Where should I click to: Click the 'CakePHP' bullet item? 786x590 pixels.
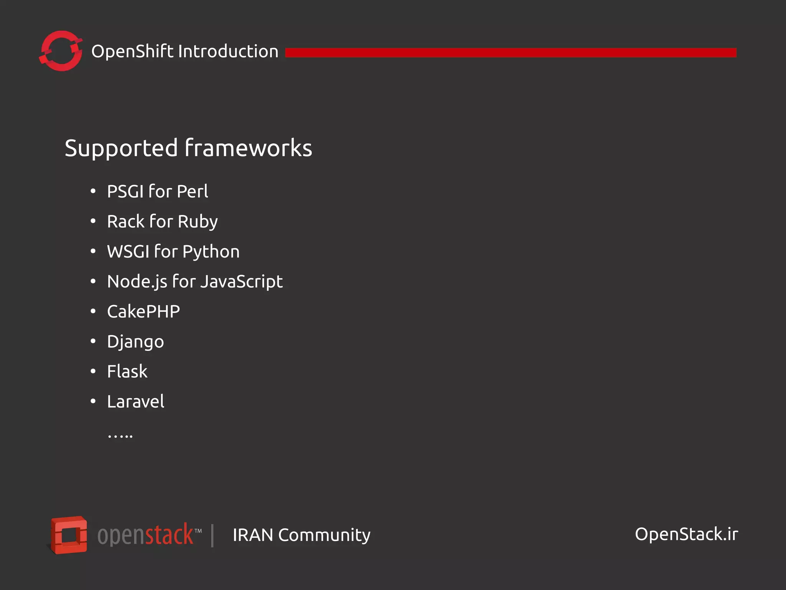pos(143,311)
